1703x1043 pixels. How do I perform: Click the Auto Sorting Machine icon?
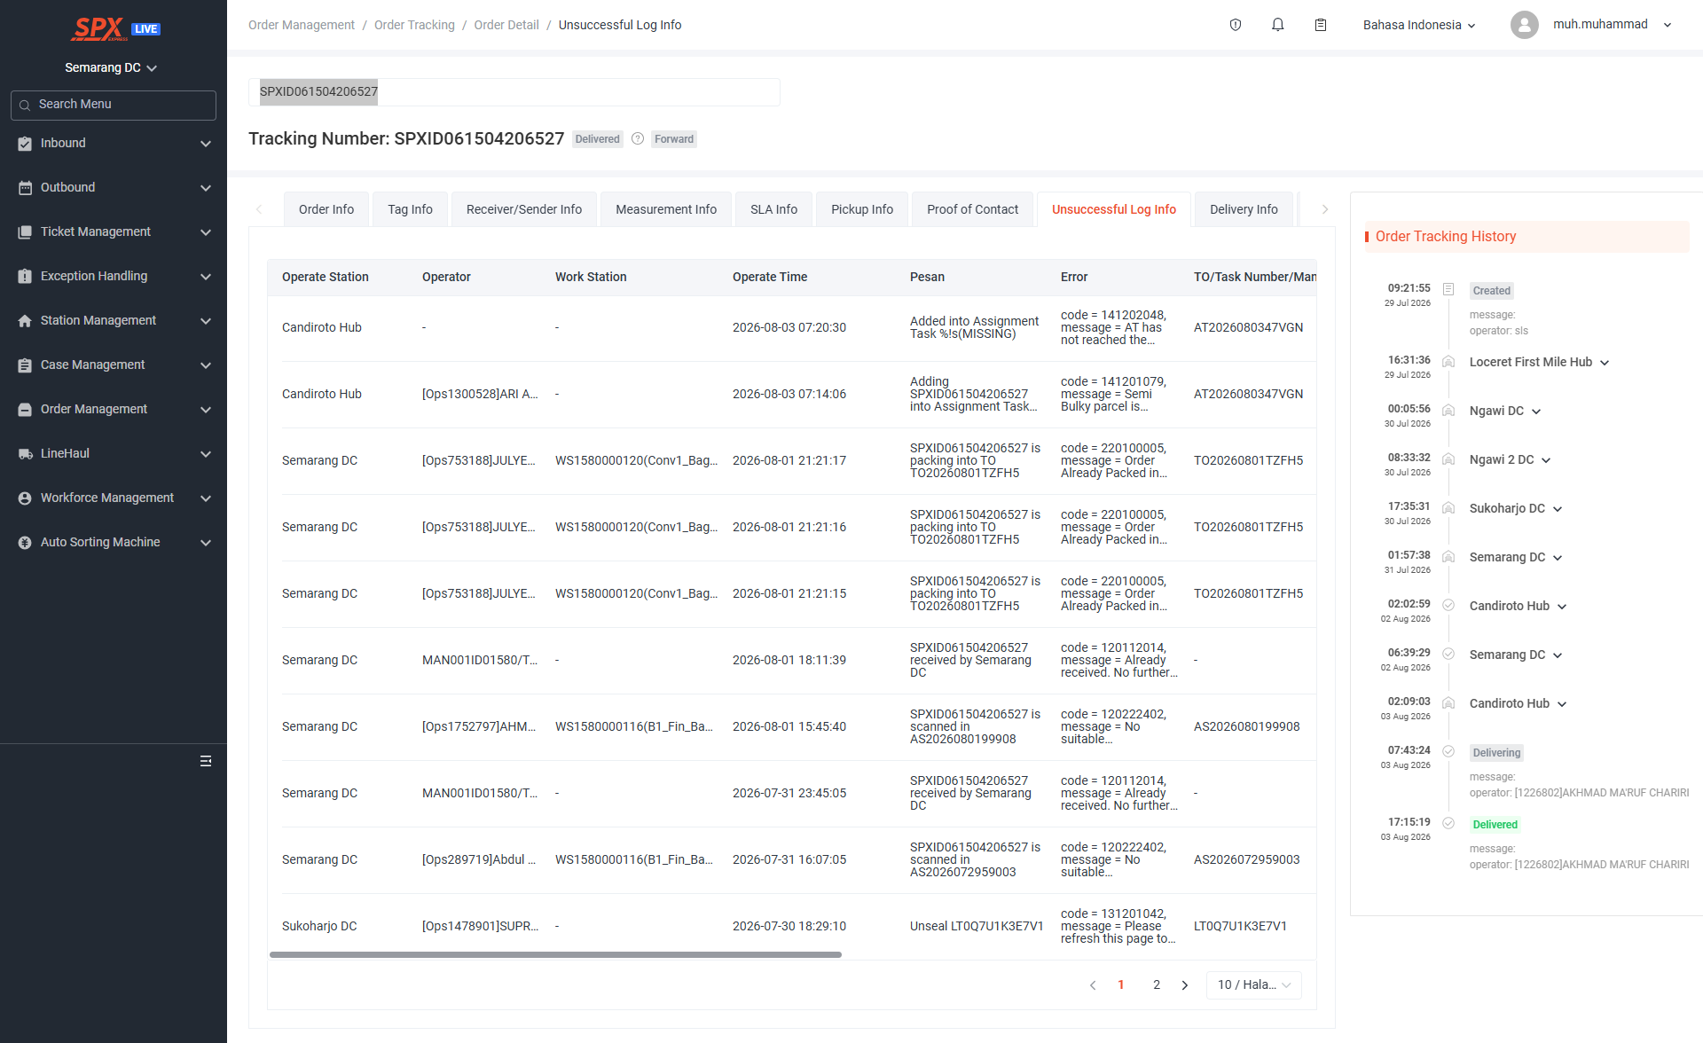click(x=25, y=543)
